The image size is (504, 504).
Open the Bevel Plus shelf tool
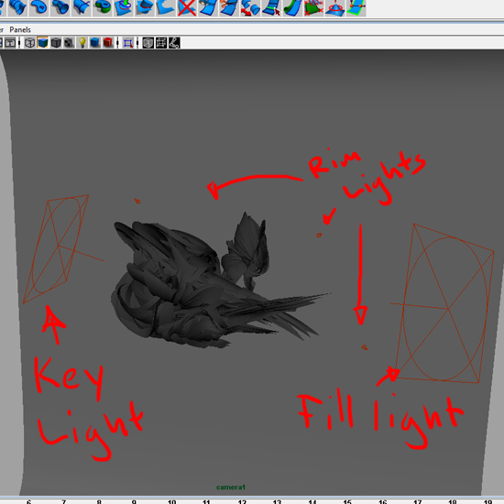click(x=103, y=7)
